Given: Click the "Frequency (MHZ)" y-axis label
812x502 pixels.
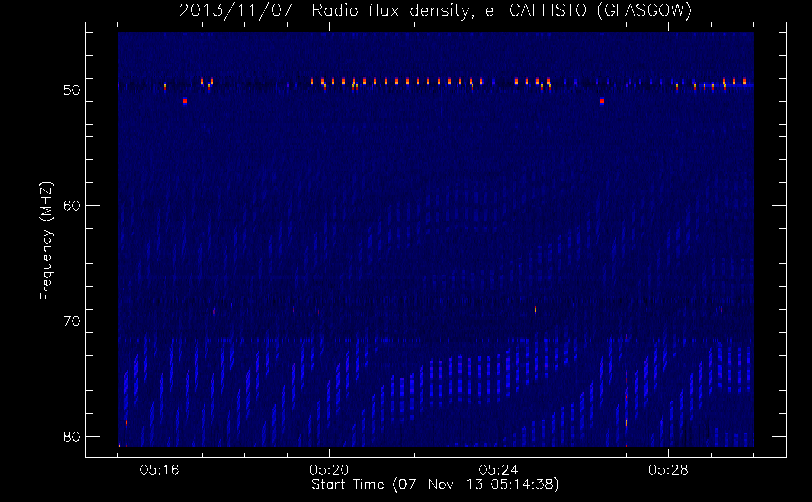Looking at the screenshot, I should click(x=46, y=241).
